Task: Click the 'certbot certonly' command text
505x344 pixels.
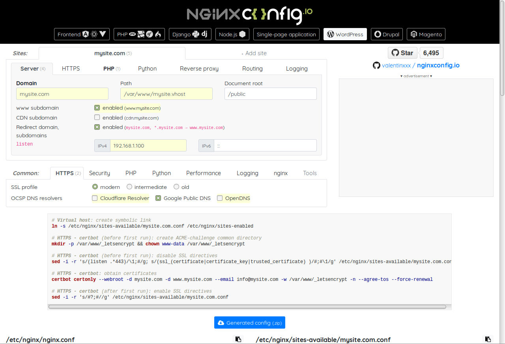Action: click(74, 279)
